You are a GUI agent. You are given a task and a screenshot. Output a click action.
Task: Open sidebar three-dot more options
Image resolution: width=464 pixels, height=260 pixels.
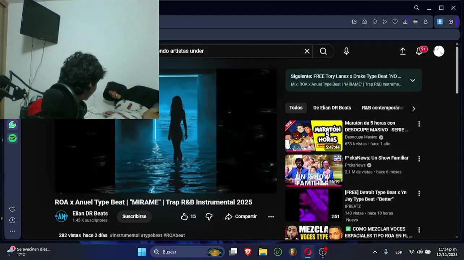(12, 231)
